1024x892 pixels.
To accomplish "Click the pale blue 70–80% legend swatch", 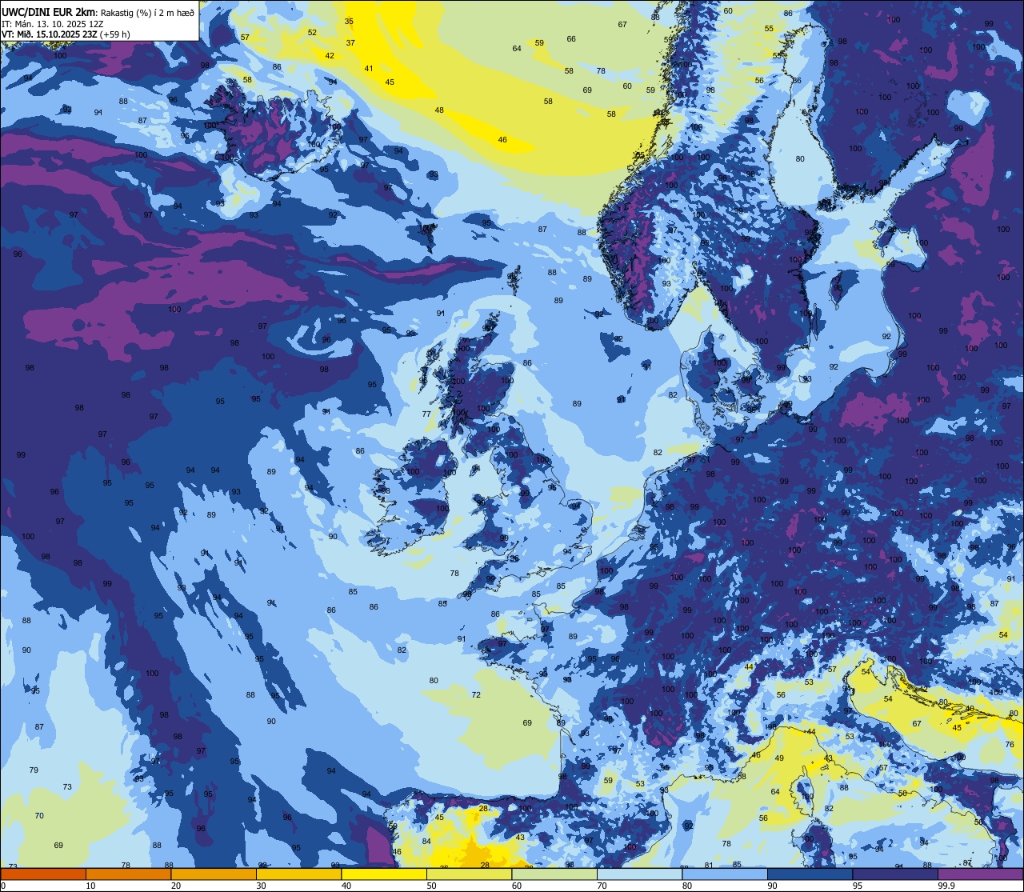I will 639,874.
